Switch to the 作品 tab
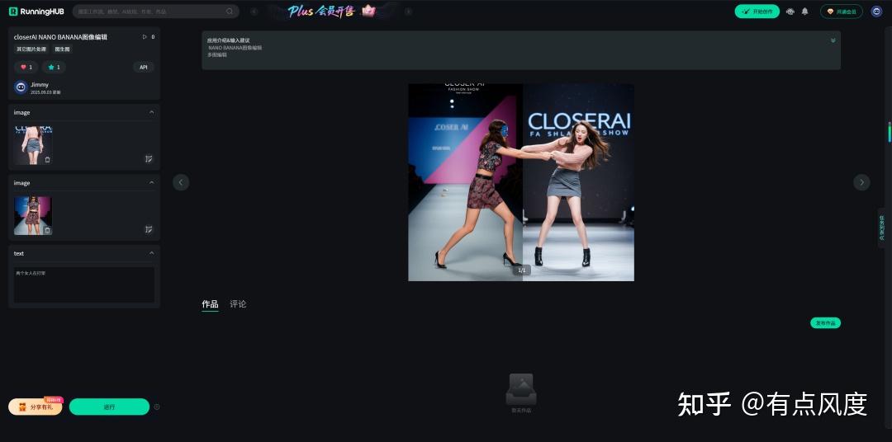892x442 pixels. 210,304
